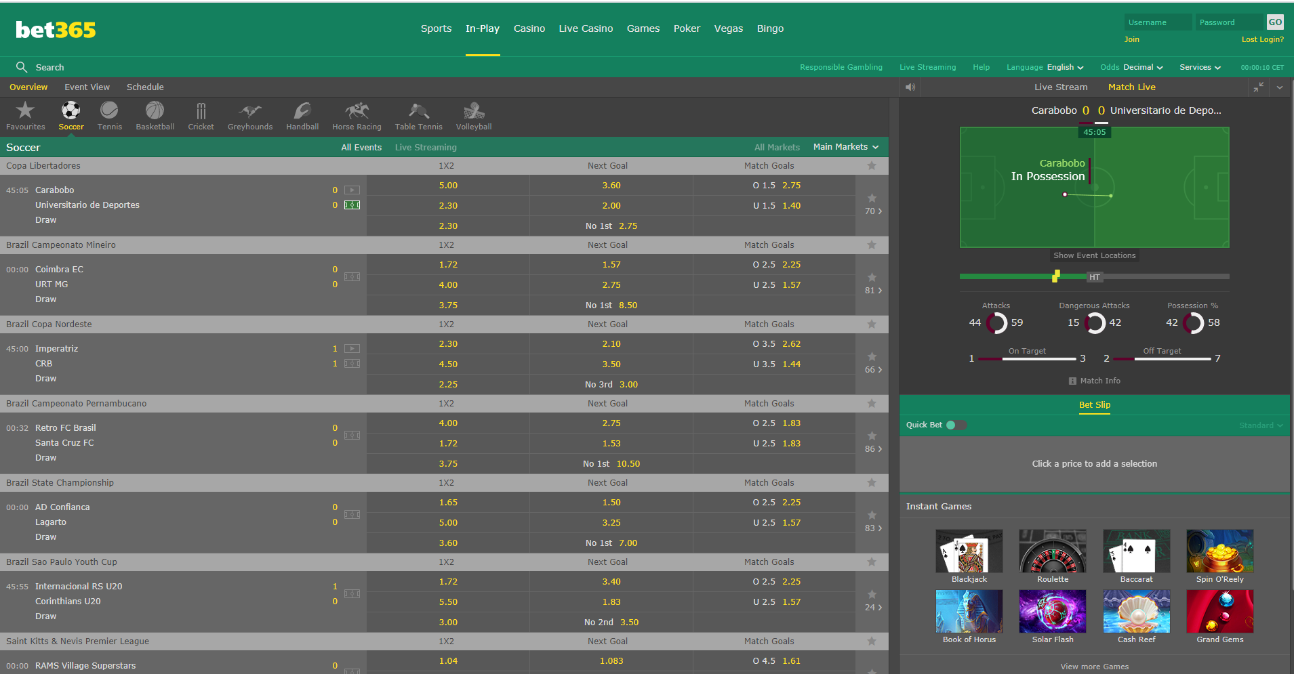Open the Coimbra EC match pitch icon
This screenshot has height=674, width=1294.
point(352,276)
